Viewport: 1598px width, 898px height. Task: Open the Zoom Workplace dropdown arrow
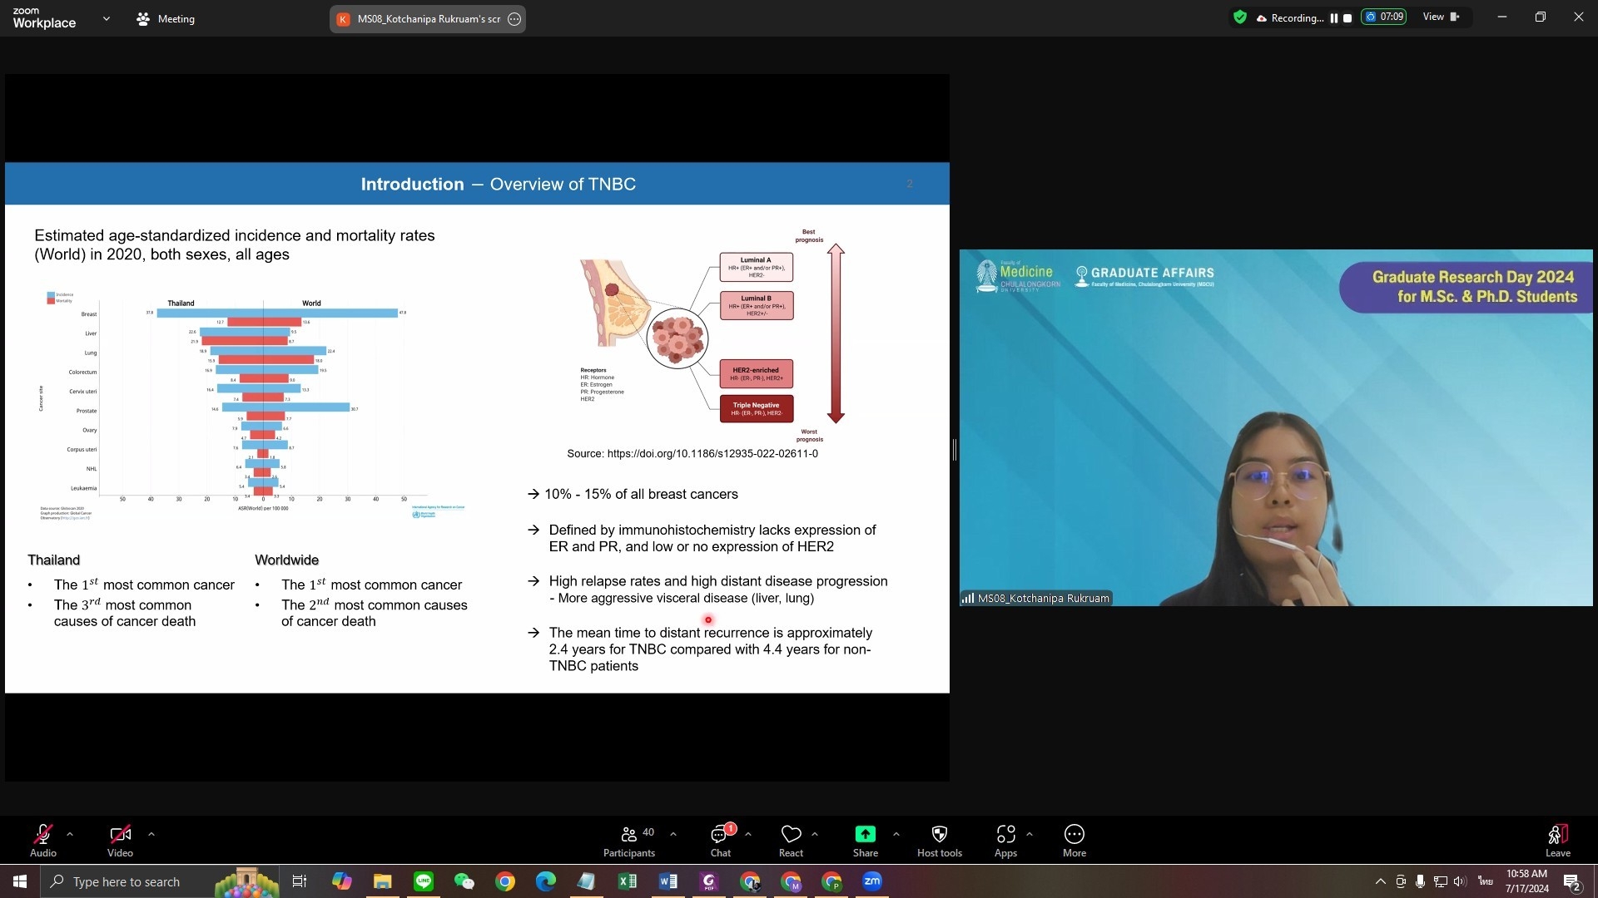point(106,18)
